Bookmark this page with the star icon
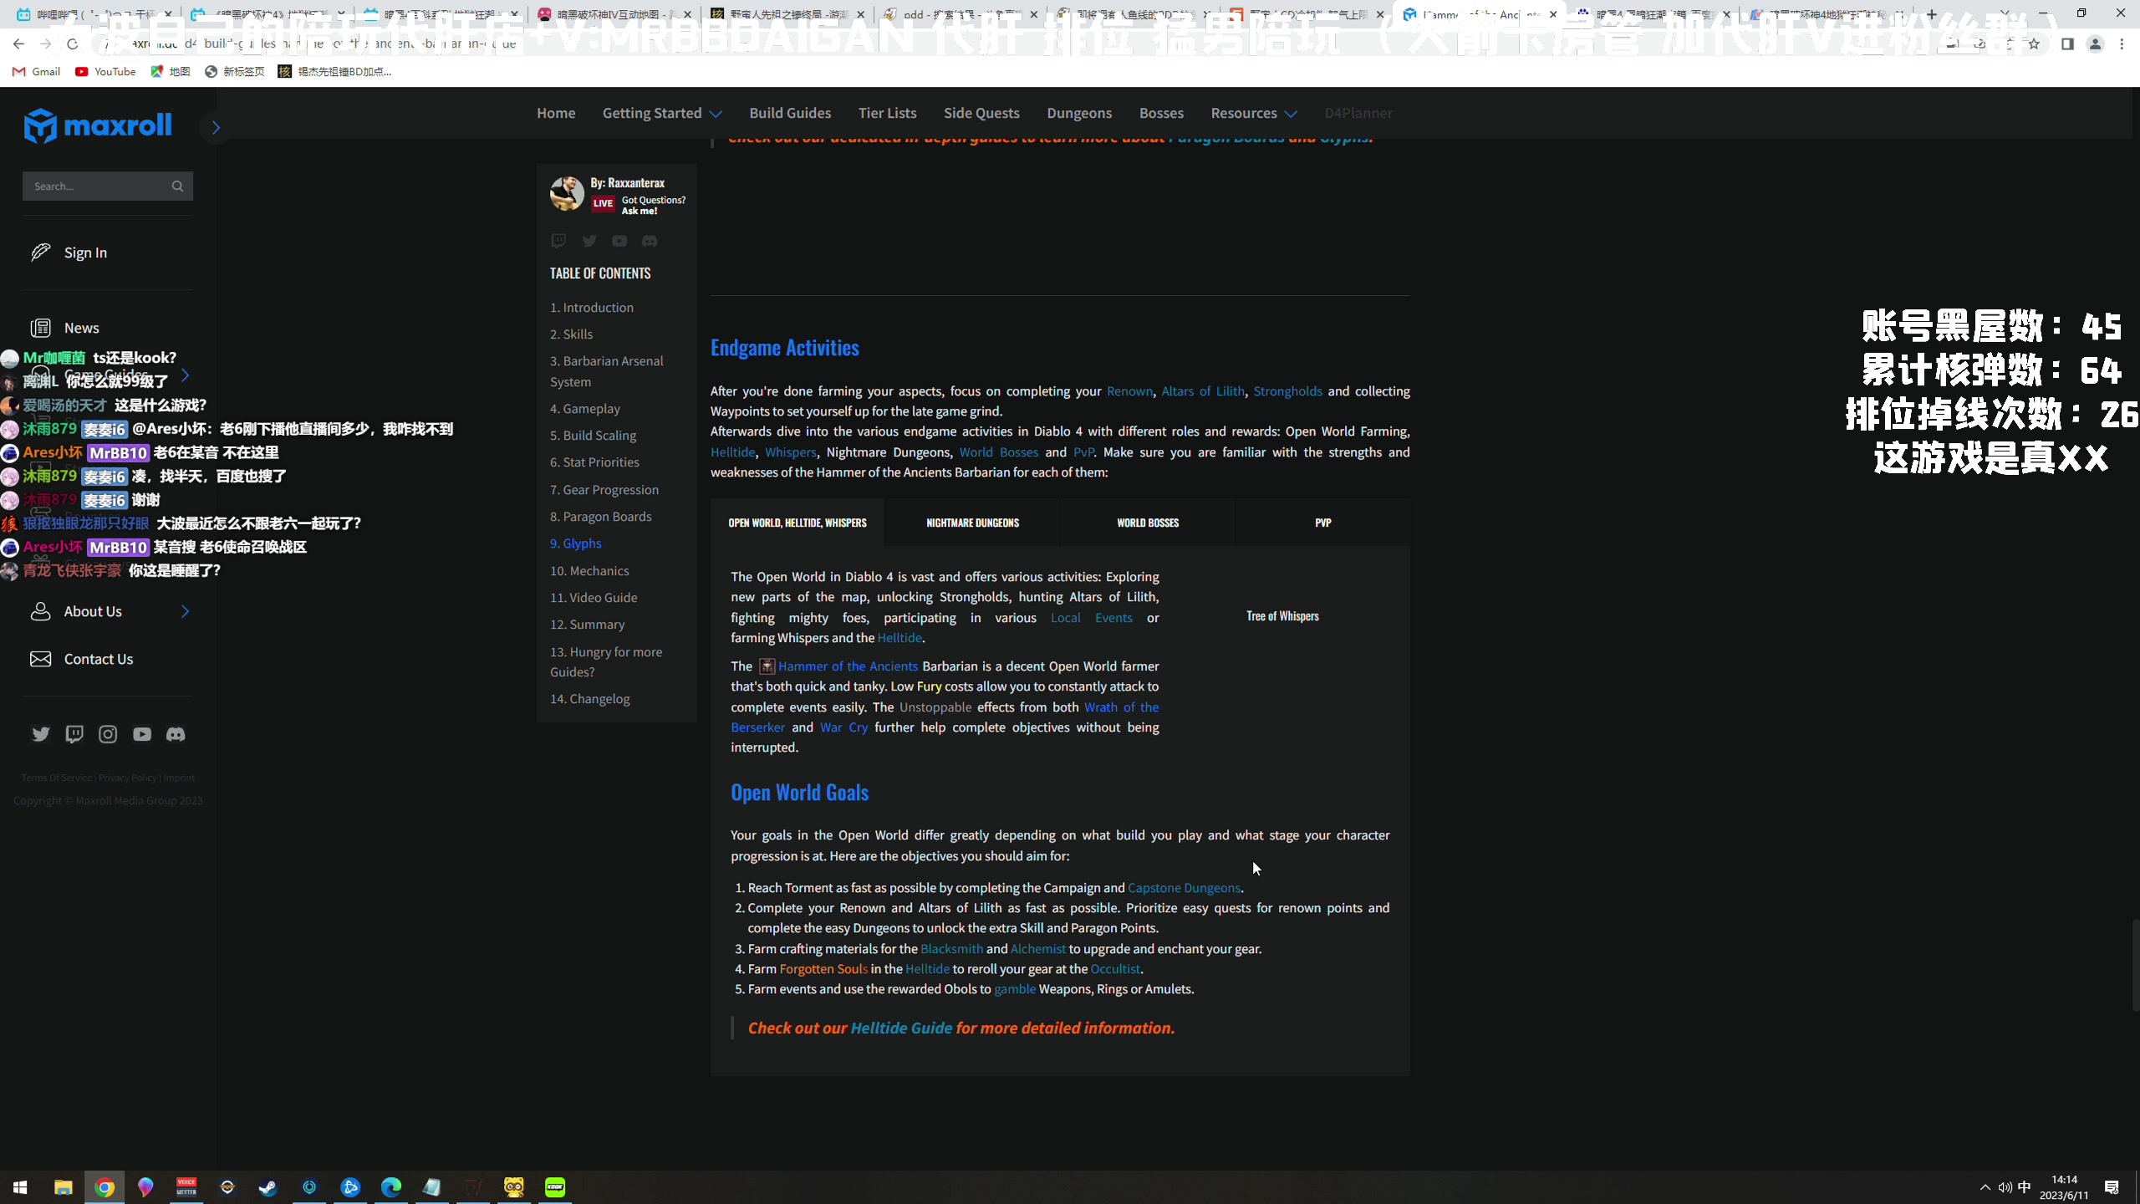 click(2034, 43)
